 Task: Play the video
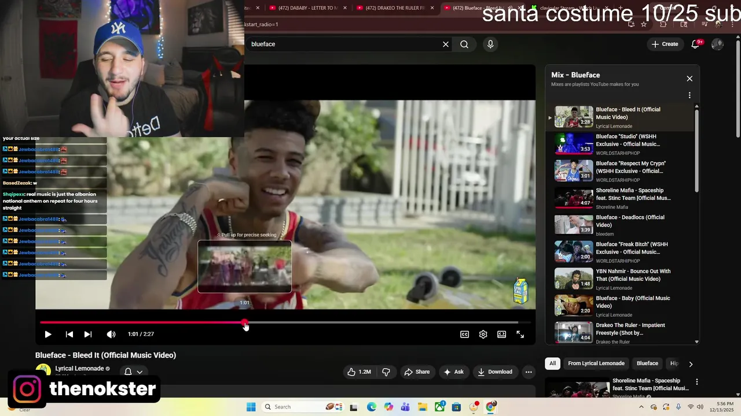(48, 334)
